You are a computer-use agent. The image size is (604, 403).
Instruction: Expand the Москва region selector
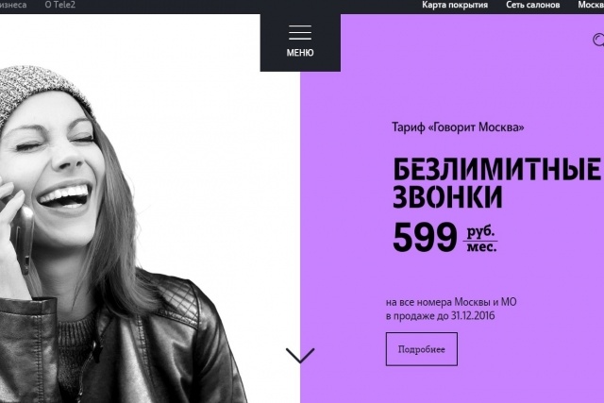tap(591, 5)
